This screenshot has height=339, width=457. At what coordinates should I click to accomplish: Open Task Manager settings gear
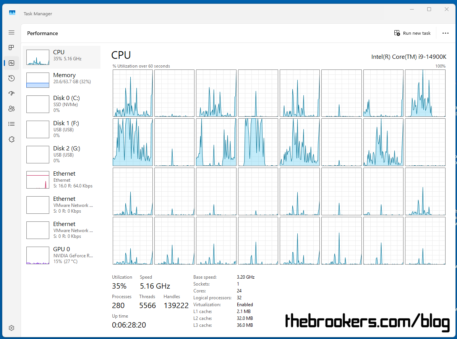11,328
